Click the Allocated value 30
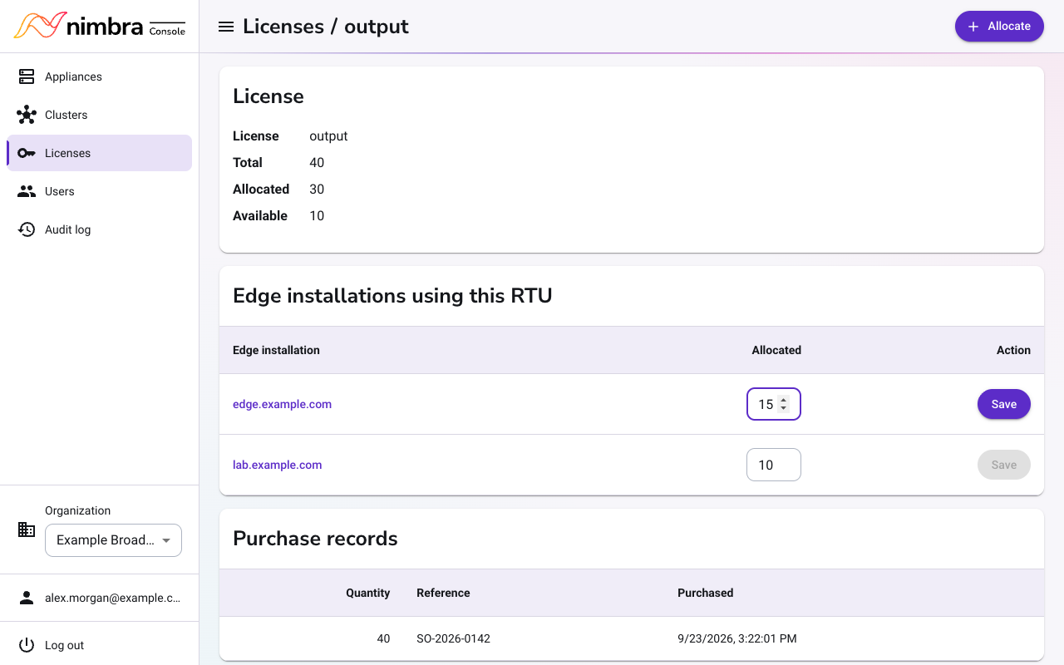The width and height of the screenshot is (1064, 665). point(317,189)
